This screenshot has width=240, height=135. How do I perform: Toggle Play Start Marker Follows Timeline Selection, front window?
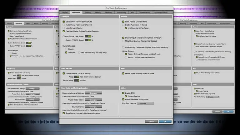point(64,31)
